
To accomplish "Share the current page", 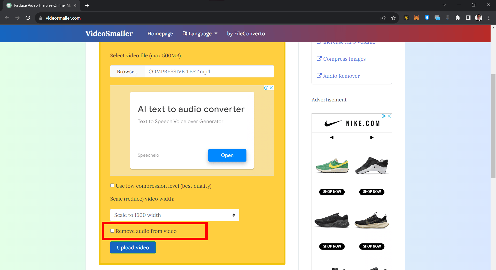I will [x=383, y=18].
